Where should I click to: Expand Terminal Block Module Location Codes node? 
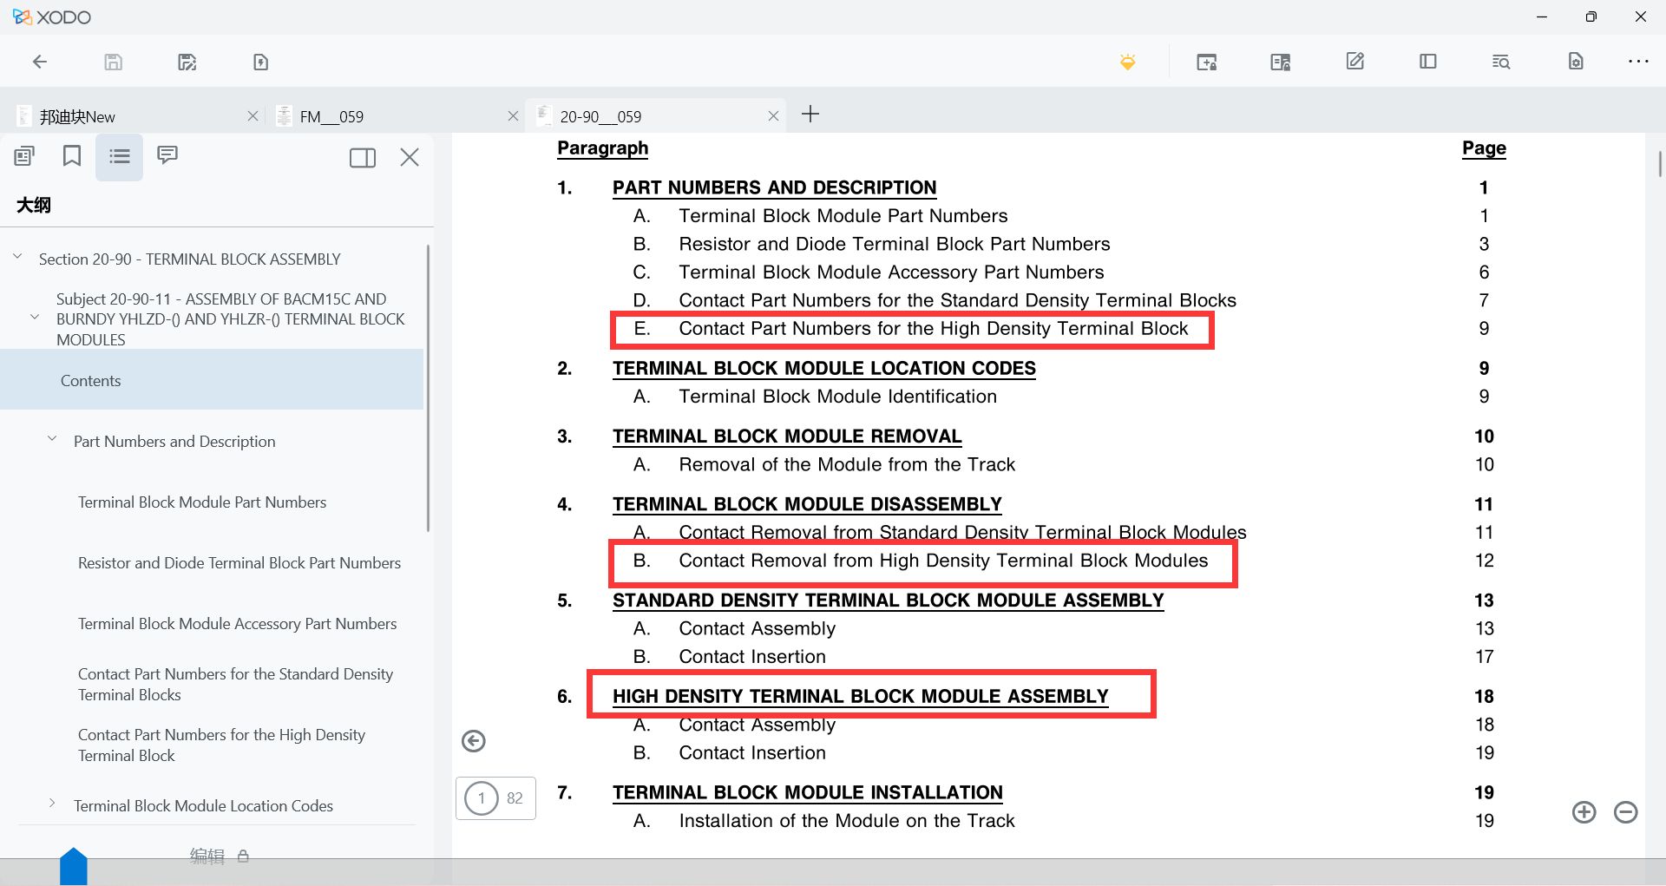point(52,804)
